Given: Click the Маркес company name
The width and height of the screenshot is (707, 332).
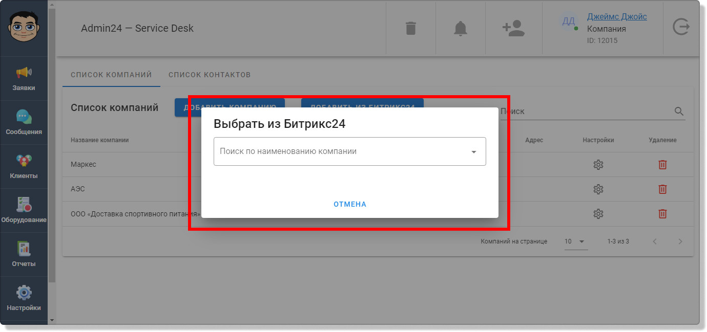Looking at the screenshot, I should tap(84, 165).
